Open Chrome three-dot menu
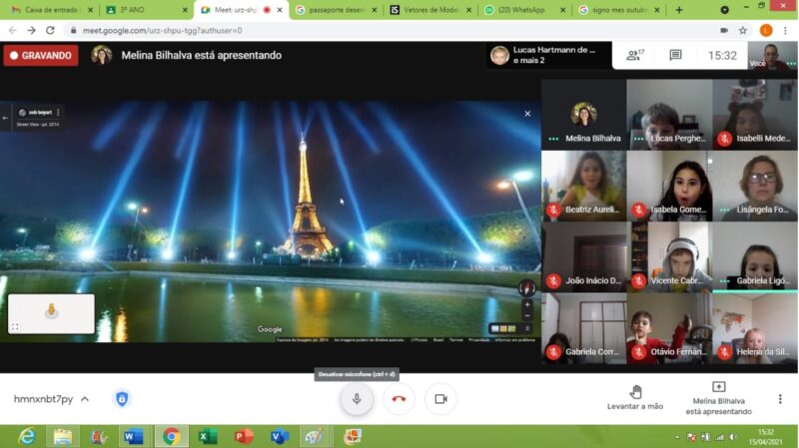This screenshot has width=799, height=448. pyautogui.click(x=786, y=30)
